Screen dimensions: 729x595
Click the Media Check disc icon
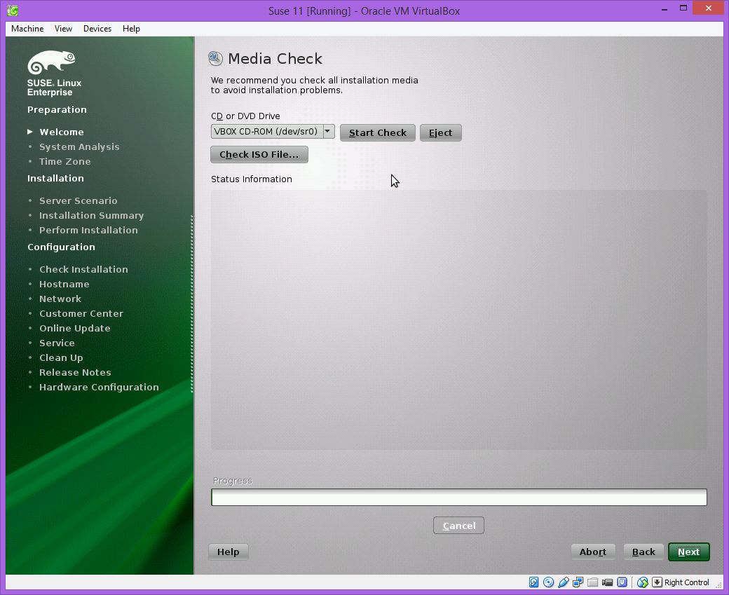pyautogui.click(x=215, y=59)
